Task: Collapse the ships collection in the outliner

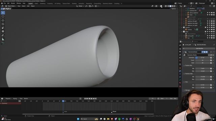Action: pyautogui.click(x=182, y=32)
